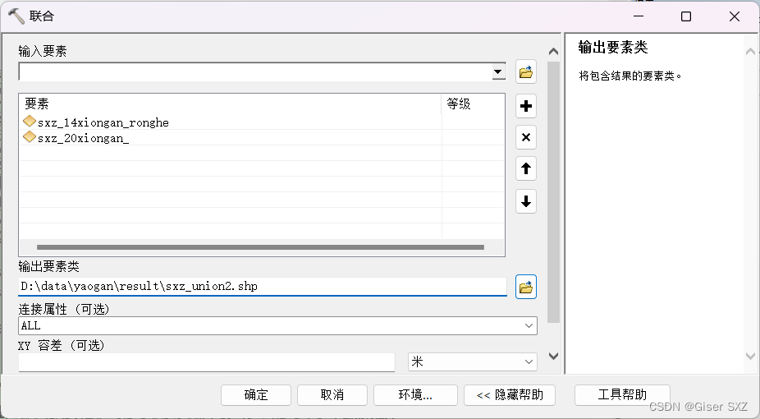Add feature with the plus button
The width and height of the screenshot is (760, 419).
point(526,106)
